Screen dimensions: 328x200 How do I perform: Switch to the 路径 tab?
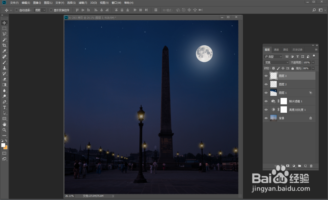coord(286,50)
